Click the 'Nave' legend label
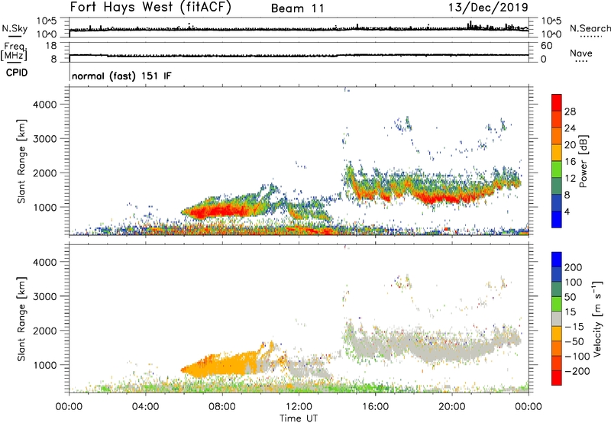611x423 pixels. click(581, 53)
